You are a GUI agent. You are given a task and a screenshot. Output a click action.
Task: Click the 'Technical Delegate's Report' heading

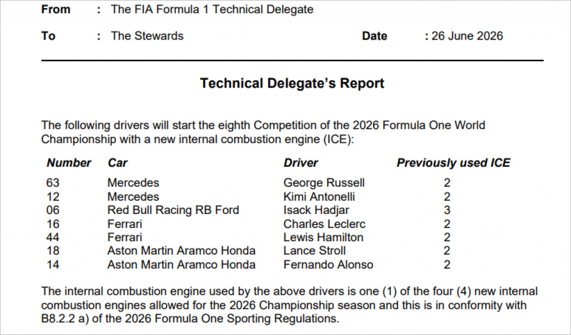[292, 84]
